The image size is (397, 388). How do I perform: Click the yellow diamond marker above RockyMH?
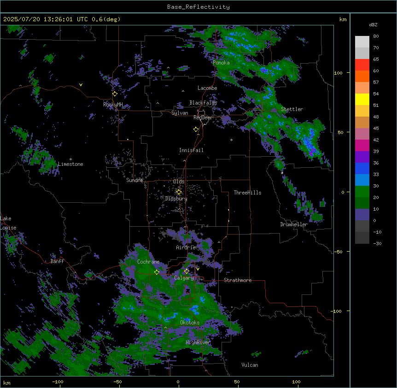pos(115,94)
